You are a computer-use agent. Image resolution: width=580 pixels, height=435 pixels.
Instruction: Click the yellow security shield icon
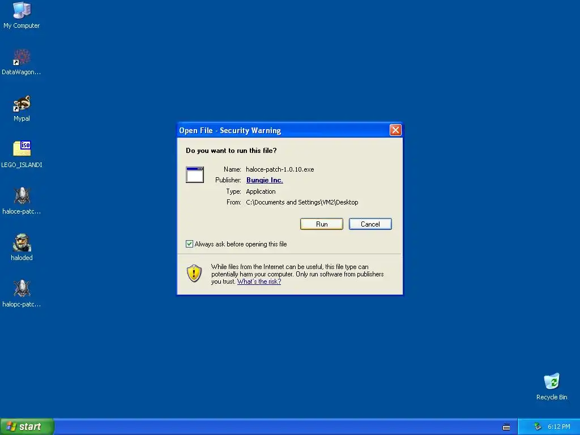pyautogui.click(x=194, y=274)
